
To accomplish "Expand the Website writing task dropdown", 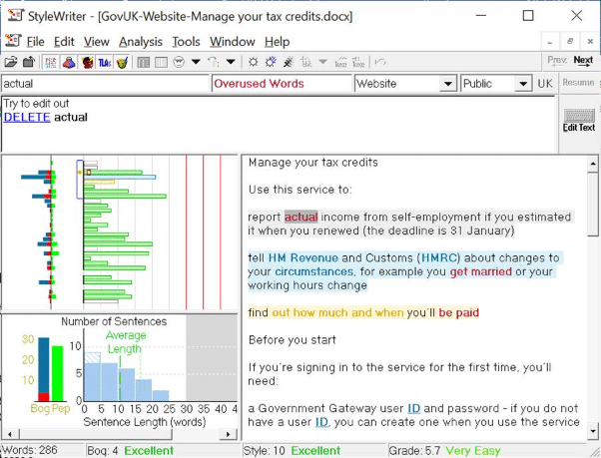I will [x=447, y=84].
